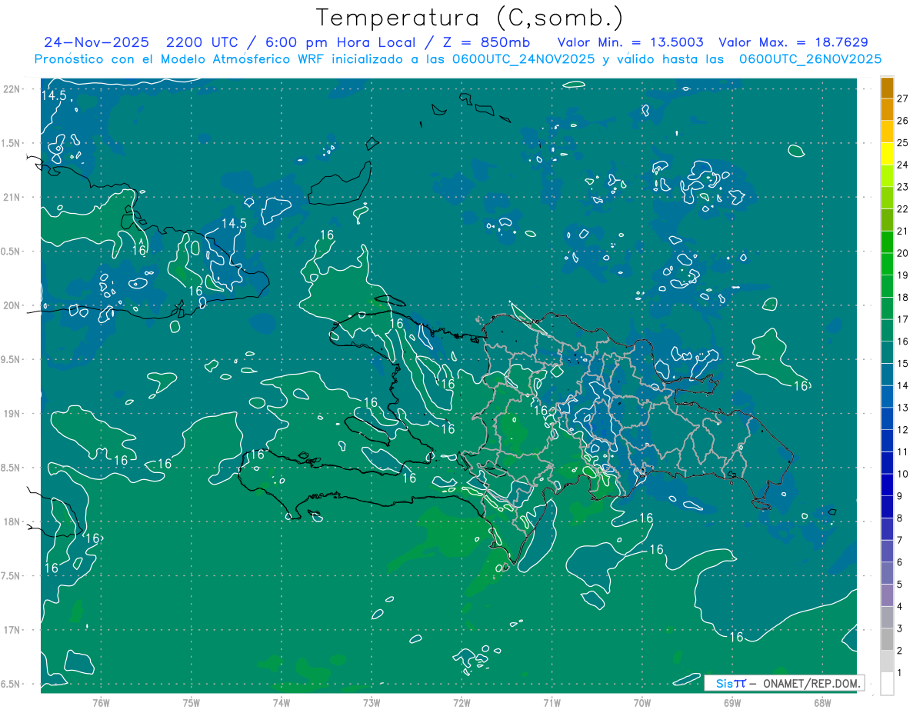Click the "71W" longitude label
The image size is (923, 713).
(x=551, y=703)
